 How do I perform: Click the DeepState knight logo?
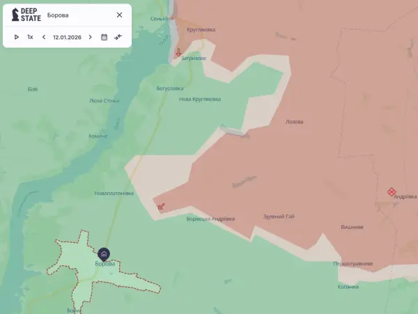pyautogui.click(x=15, y=15)
